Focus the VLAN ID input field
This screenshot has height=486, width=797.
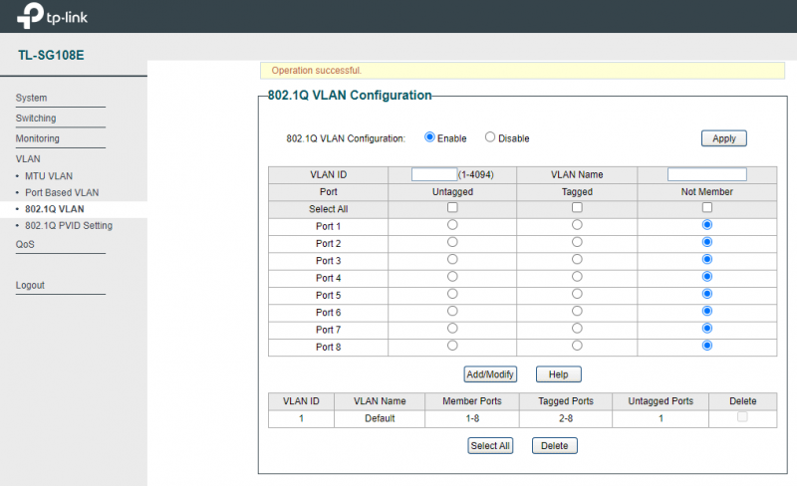[433, 174]
